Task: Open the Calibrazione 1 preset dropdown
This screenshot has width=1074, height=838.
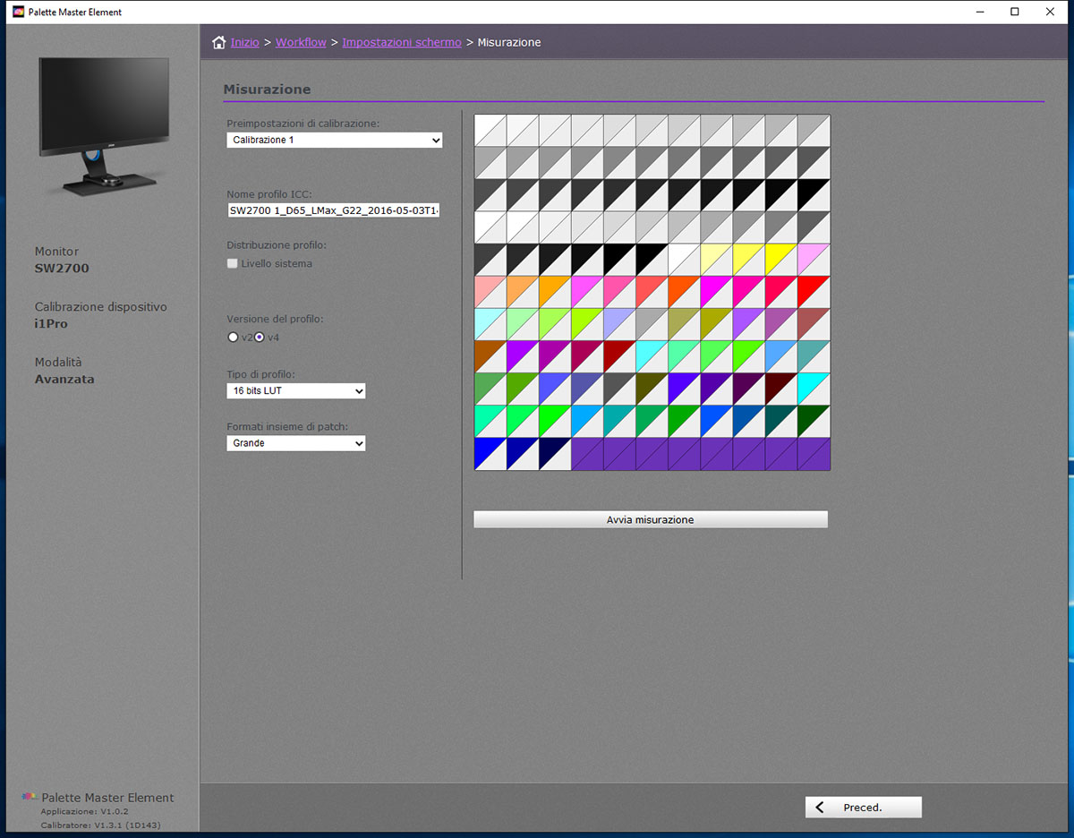Action: (x=334, y=141)
